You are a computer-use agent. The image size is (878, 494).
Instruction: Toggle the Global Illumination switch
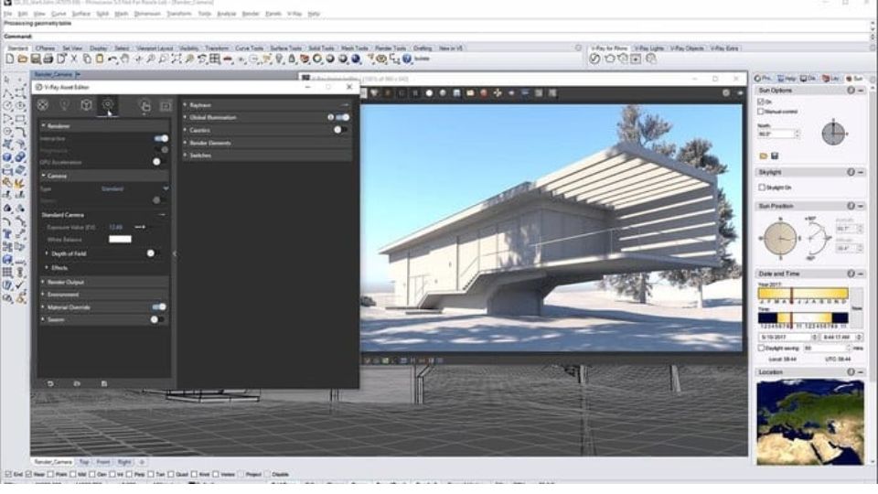click(x=343, y=117)
